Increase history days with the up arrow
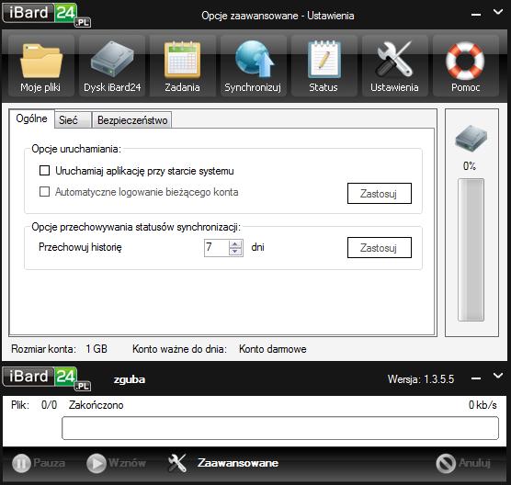 [235, 244]
